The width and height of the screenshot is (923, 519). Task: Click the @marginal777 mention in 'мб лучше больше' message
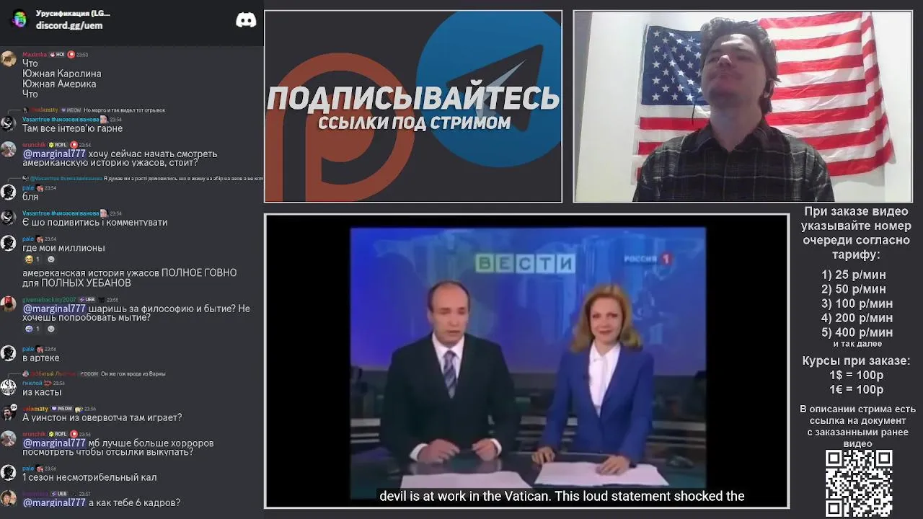pyautogui.click(x=54, y=443)
